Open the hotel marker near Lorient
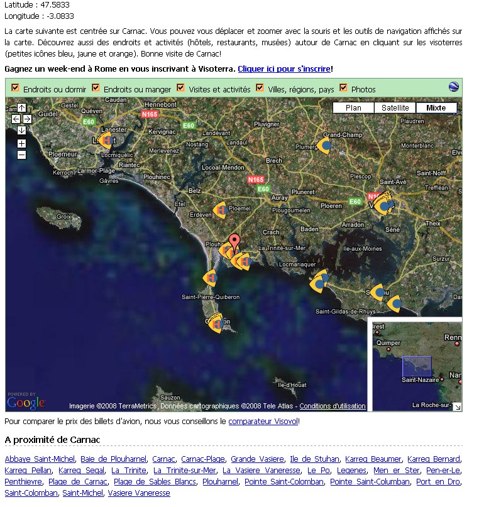Viewport: 479px width, 507px height. point(106,140)
